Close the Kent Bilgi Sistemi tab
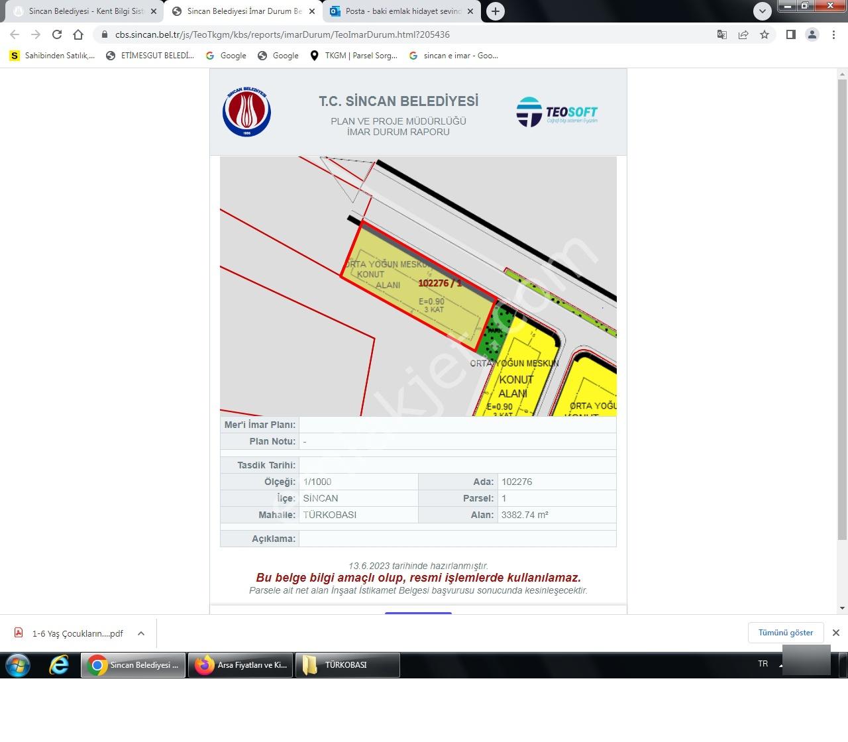This screenshot has width=848, height=742. click(x=154, y=11)
